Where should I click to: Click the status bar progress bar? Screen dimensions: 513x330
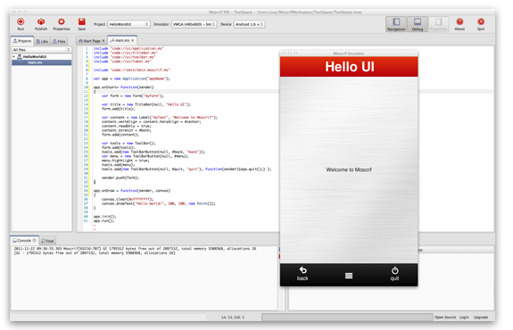(347, 318)
